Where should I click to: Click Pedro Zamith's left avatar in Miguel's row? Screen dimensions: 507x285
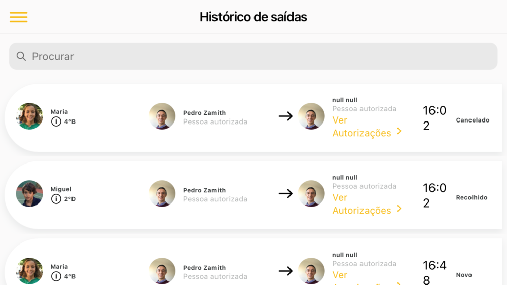coord(162,194)
